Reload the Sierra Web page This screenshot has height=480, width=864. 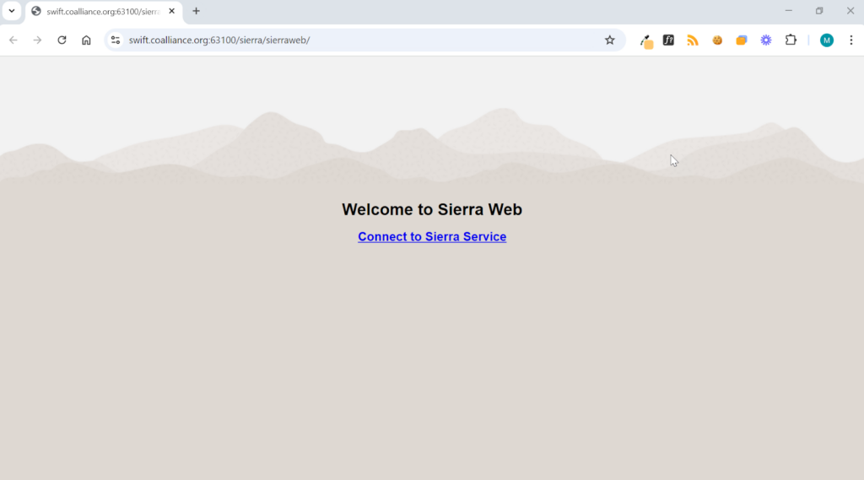62,40
